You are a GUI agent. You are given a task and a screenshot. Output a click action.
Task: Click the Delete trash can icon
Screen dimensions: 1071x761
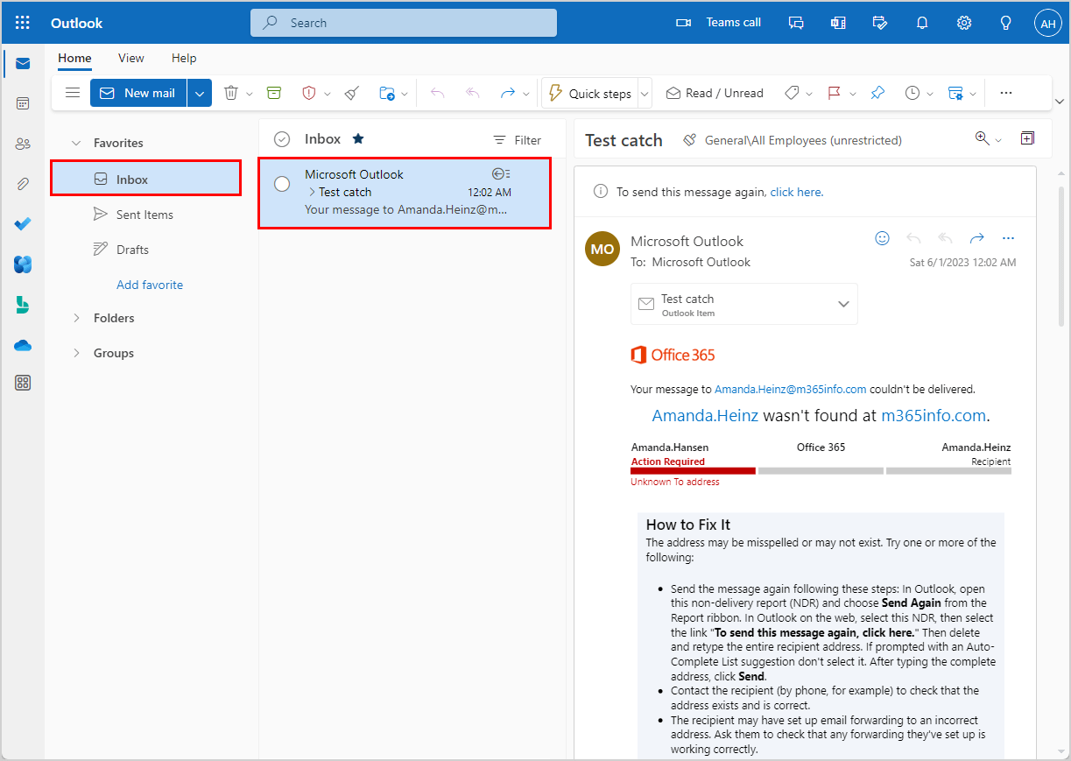click(x=230, y=93)
